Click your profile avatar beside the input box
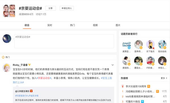170x103 pixels. pos(7,39)
